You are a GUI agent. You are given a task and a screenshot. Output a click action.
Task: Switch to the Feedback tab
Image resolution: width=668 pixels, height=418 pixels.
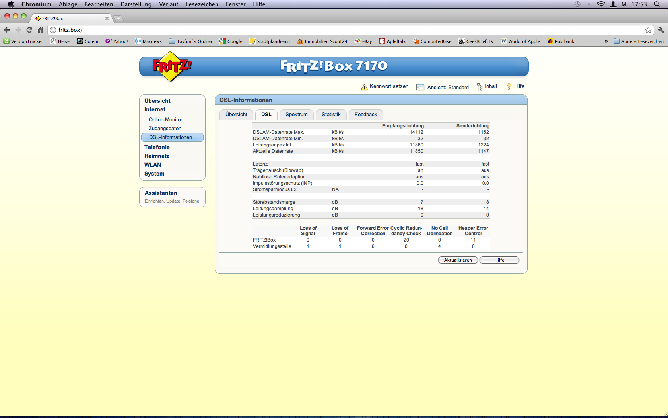tap(366, 115)
